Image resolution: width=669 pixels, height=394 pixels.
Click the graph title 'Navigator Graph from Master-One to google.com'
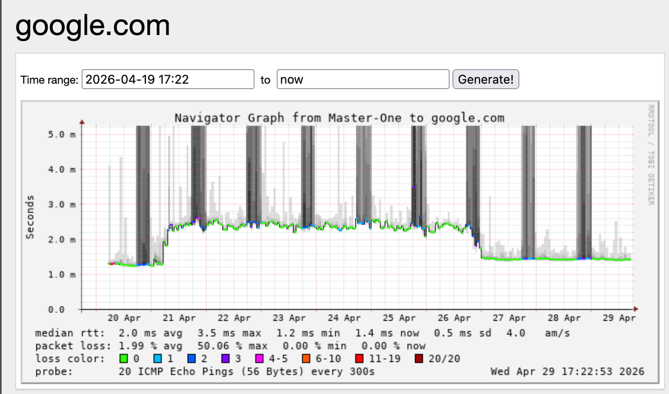point(339,118)
